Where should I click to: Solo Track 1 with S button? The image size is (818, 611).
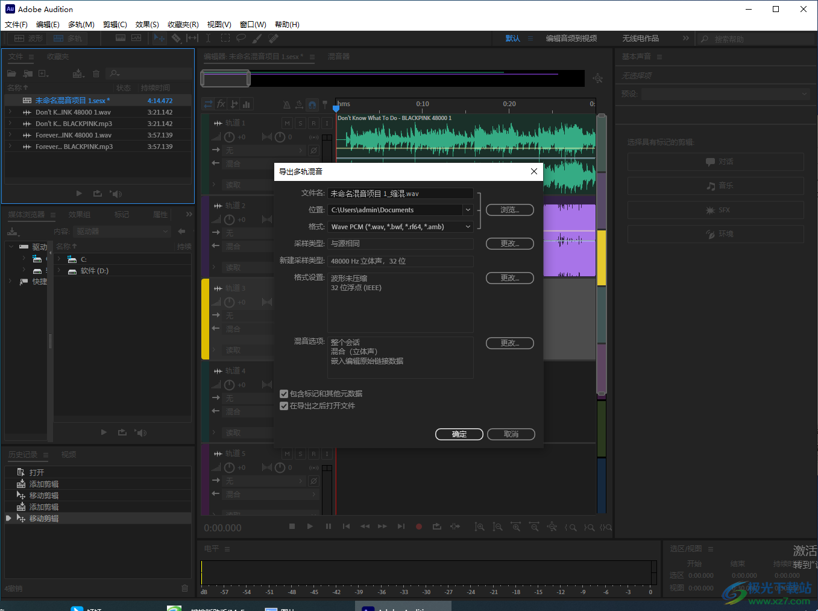[300, 123]
